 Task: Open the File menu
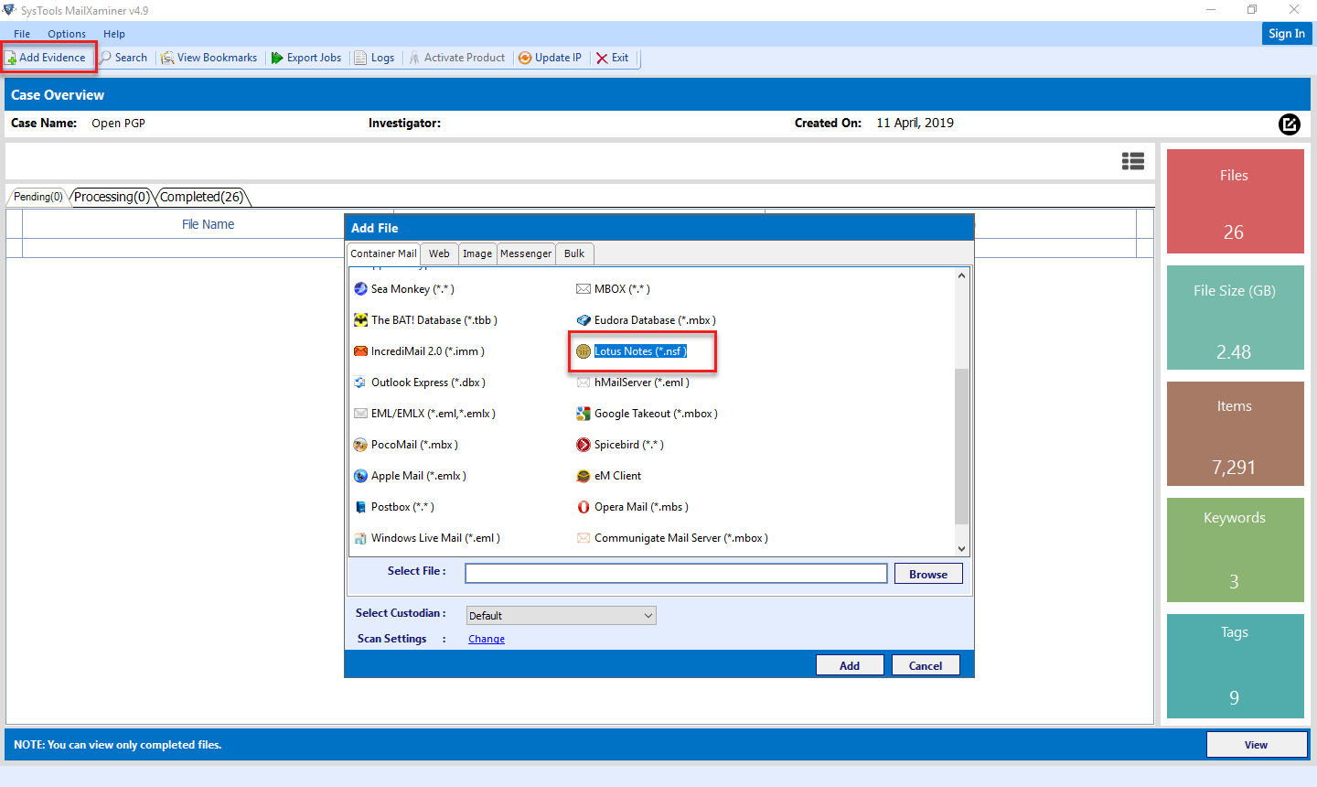(22, 34)
